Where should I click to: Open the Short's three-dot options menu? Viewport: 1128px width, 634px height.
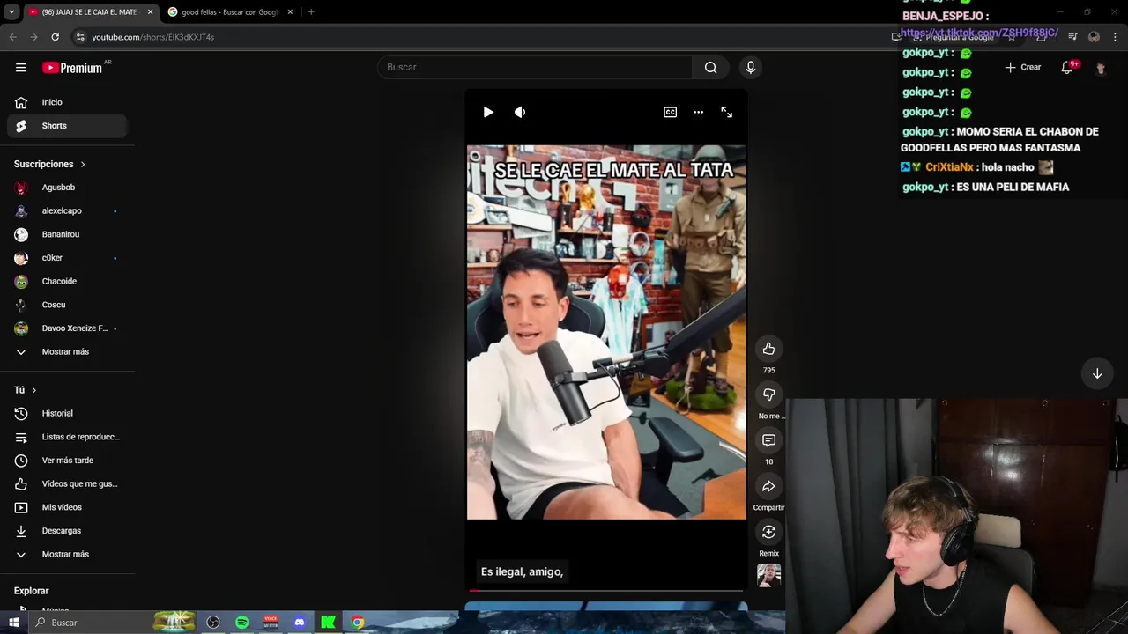(699, 113)
